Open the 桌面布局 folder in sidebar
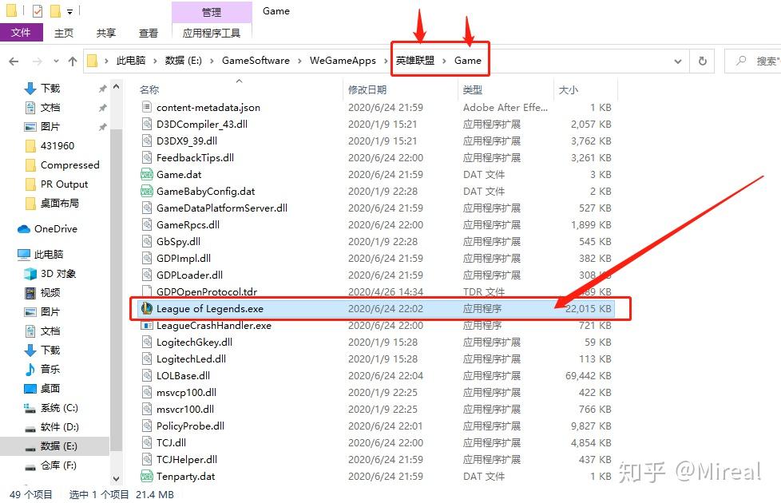Image resolution: width=781 pixels, height=503 pixels. 59,203
